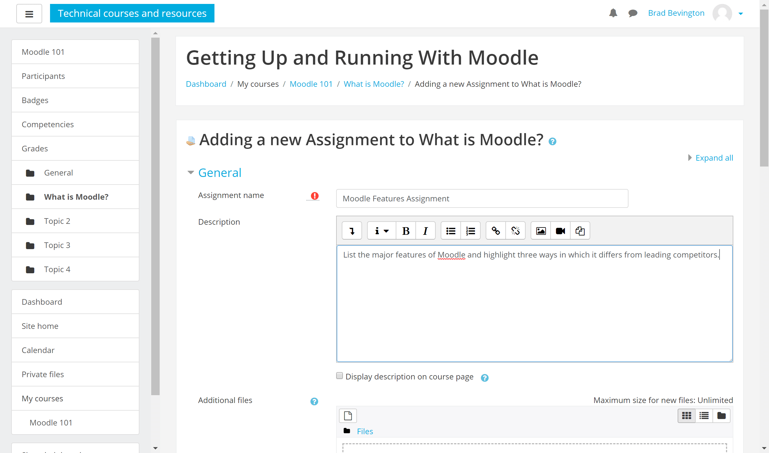Click the sidebar vertical scrollbar
This screenshot has height=453, width=769.
coord(155,216)
